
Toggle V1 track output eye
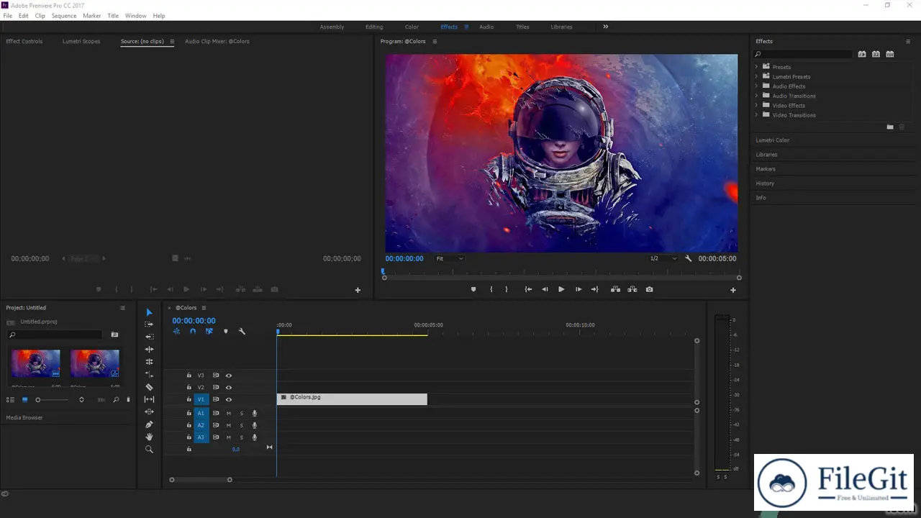click(229, 399)
